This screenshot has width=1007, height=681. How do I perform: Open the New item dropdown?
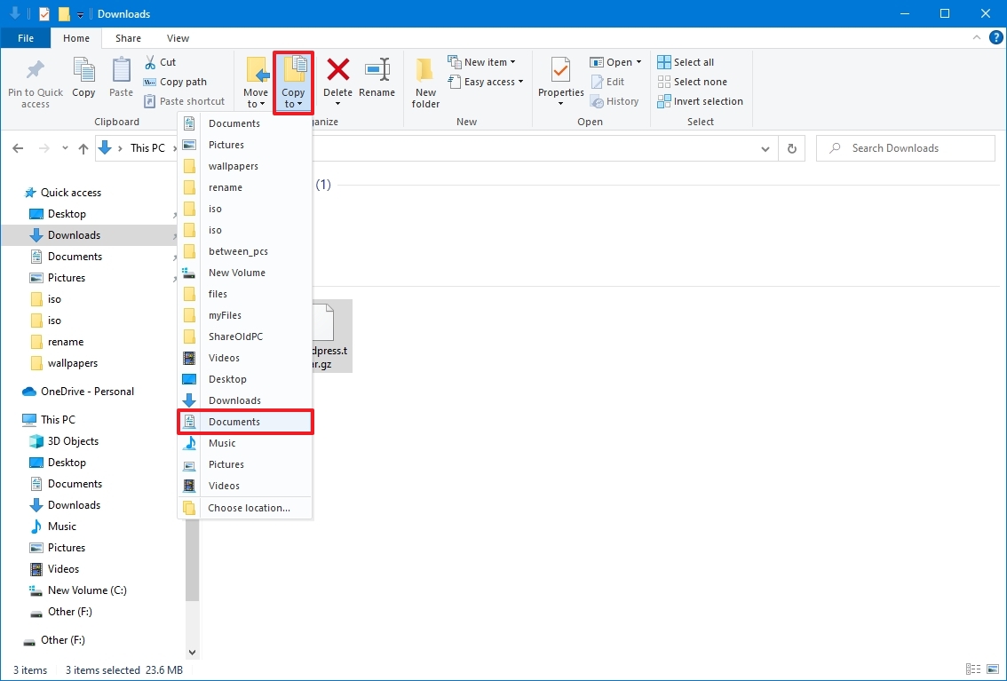pos(482,62)
